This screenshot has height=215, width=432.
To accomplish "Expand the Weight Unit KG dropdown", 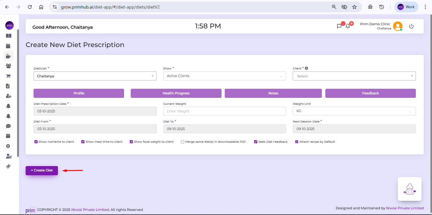I will [354, 111].
